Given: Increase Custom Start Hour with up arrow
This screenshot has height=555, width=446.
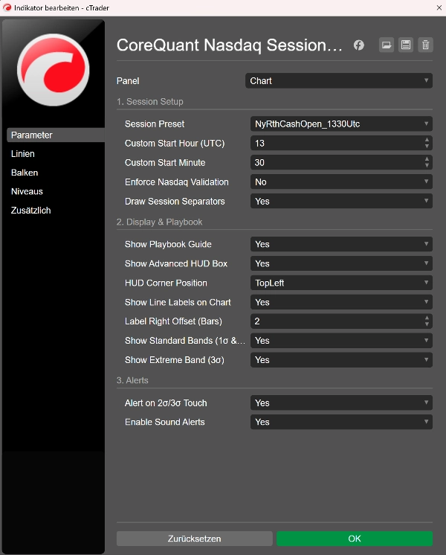Looking at the screenshot, I should pyautogui.click(x=427, y=140).
